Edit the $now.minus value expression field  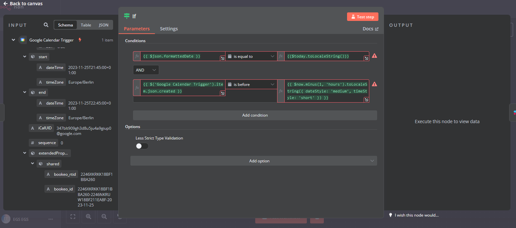point(327,91)
